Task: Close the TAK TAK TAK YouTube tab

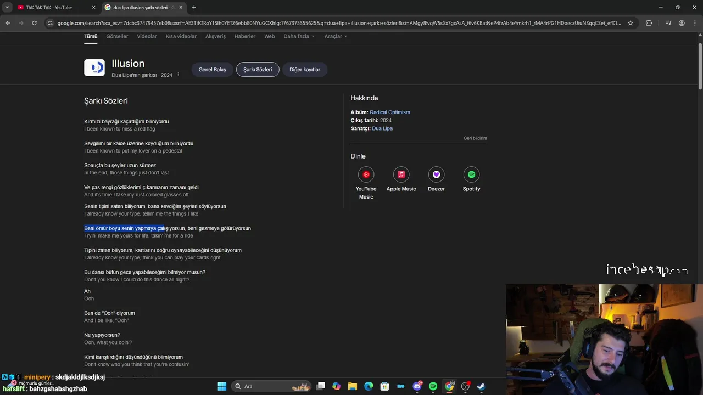Action: tap(93, 7)
